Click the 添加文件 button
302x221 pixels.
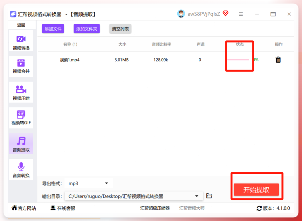point(53,29)
